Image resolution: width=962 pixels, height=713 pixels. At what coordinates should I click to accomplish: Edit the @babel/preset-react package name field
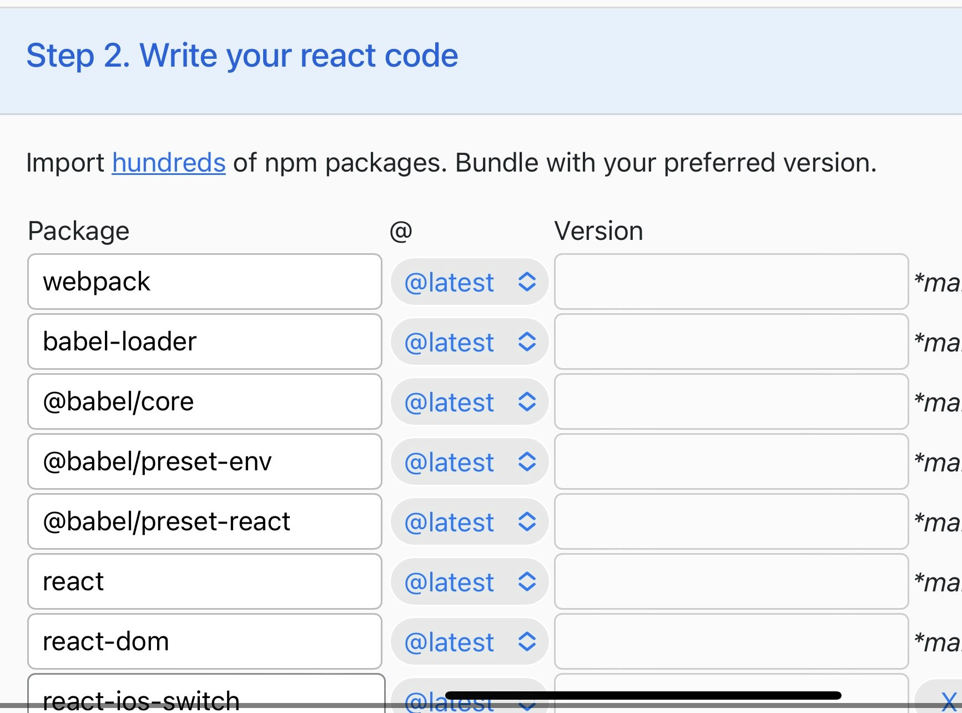205,521
